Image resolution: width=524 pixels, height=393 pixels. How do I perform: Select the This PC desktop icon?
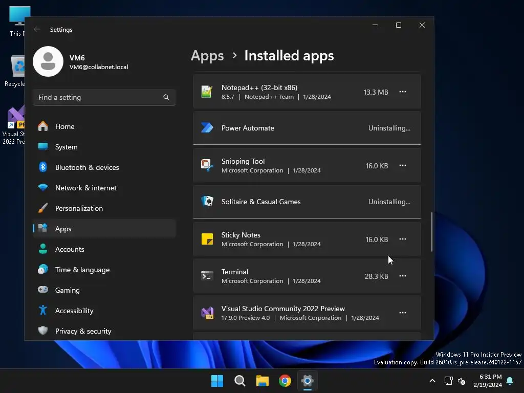pyautogui.click(x=17, y=21)
